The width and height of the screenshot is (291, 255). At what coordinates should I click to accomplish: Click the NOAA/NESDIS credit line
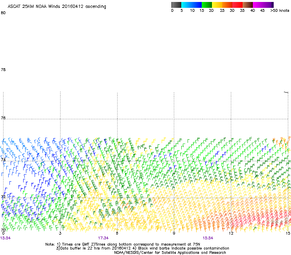[x=170, y=253]
